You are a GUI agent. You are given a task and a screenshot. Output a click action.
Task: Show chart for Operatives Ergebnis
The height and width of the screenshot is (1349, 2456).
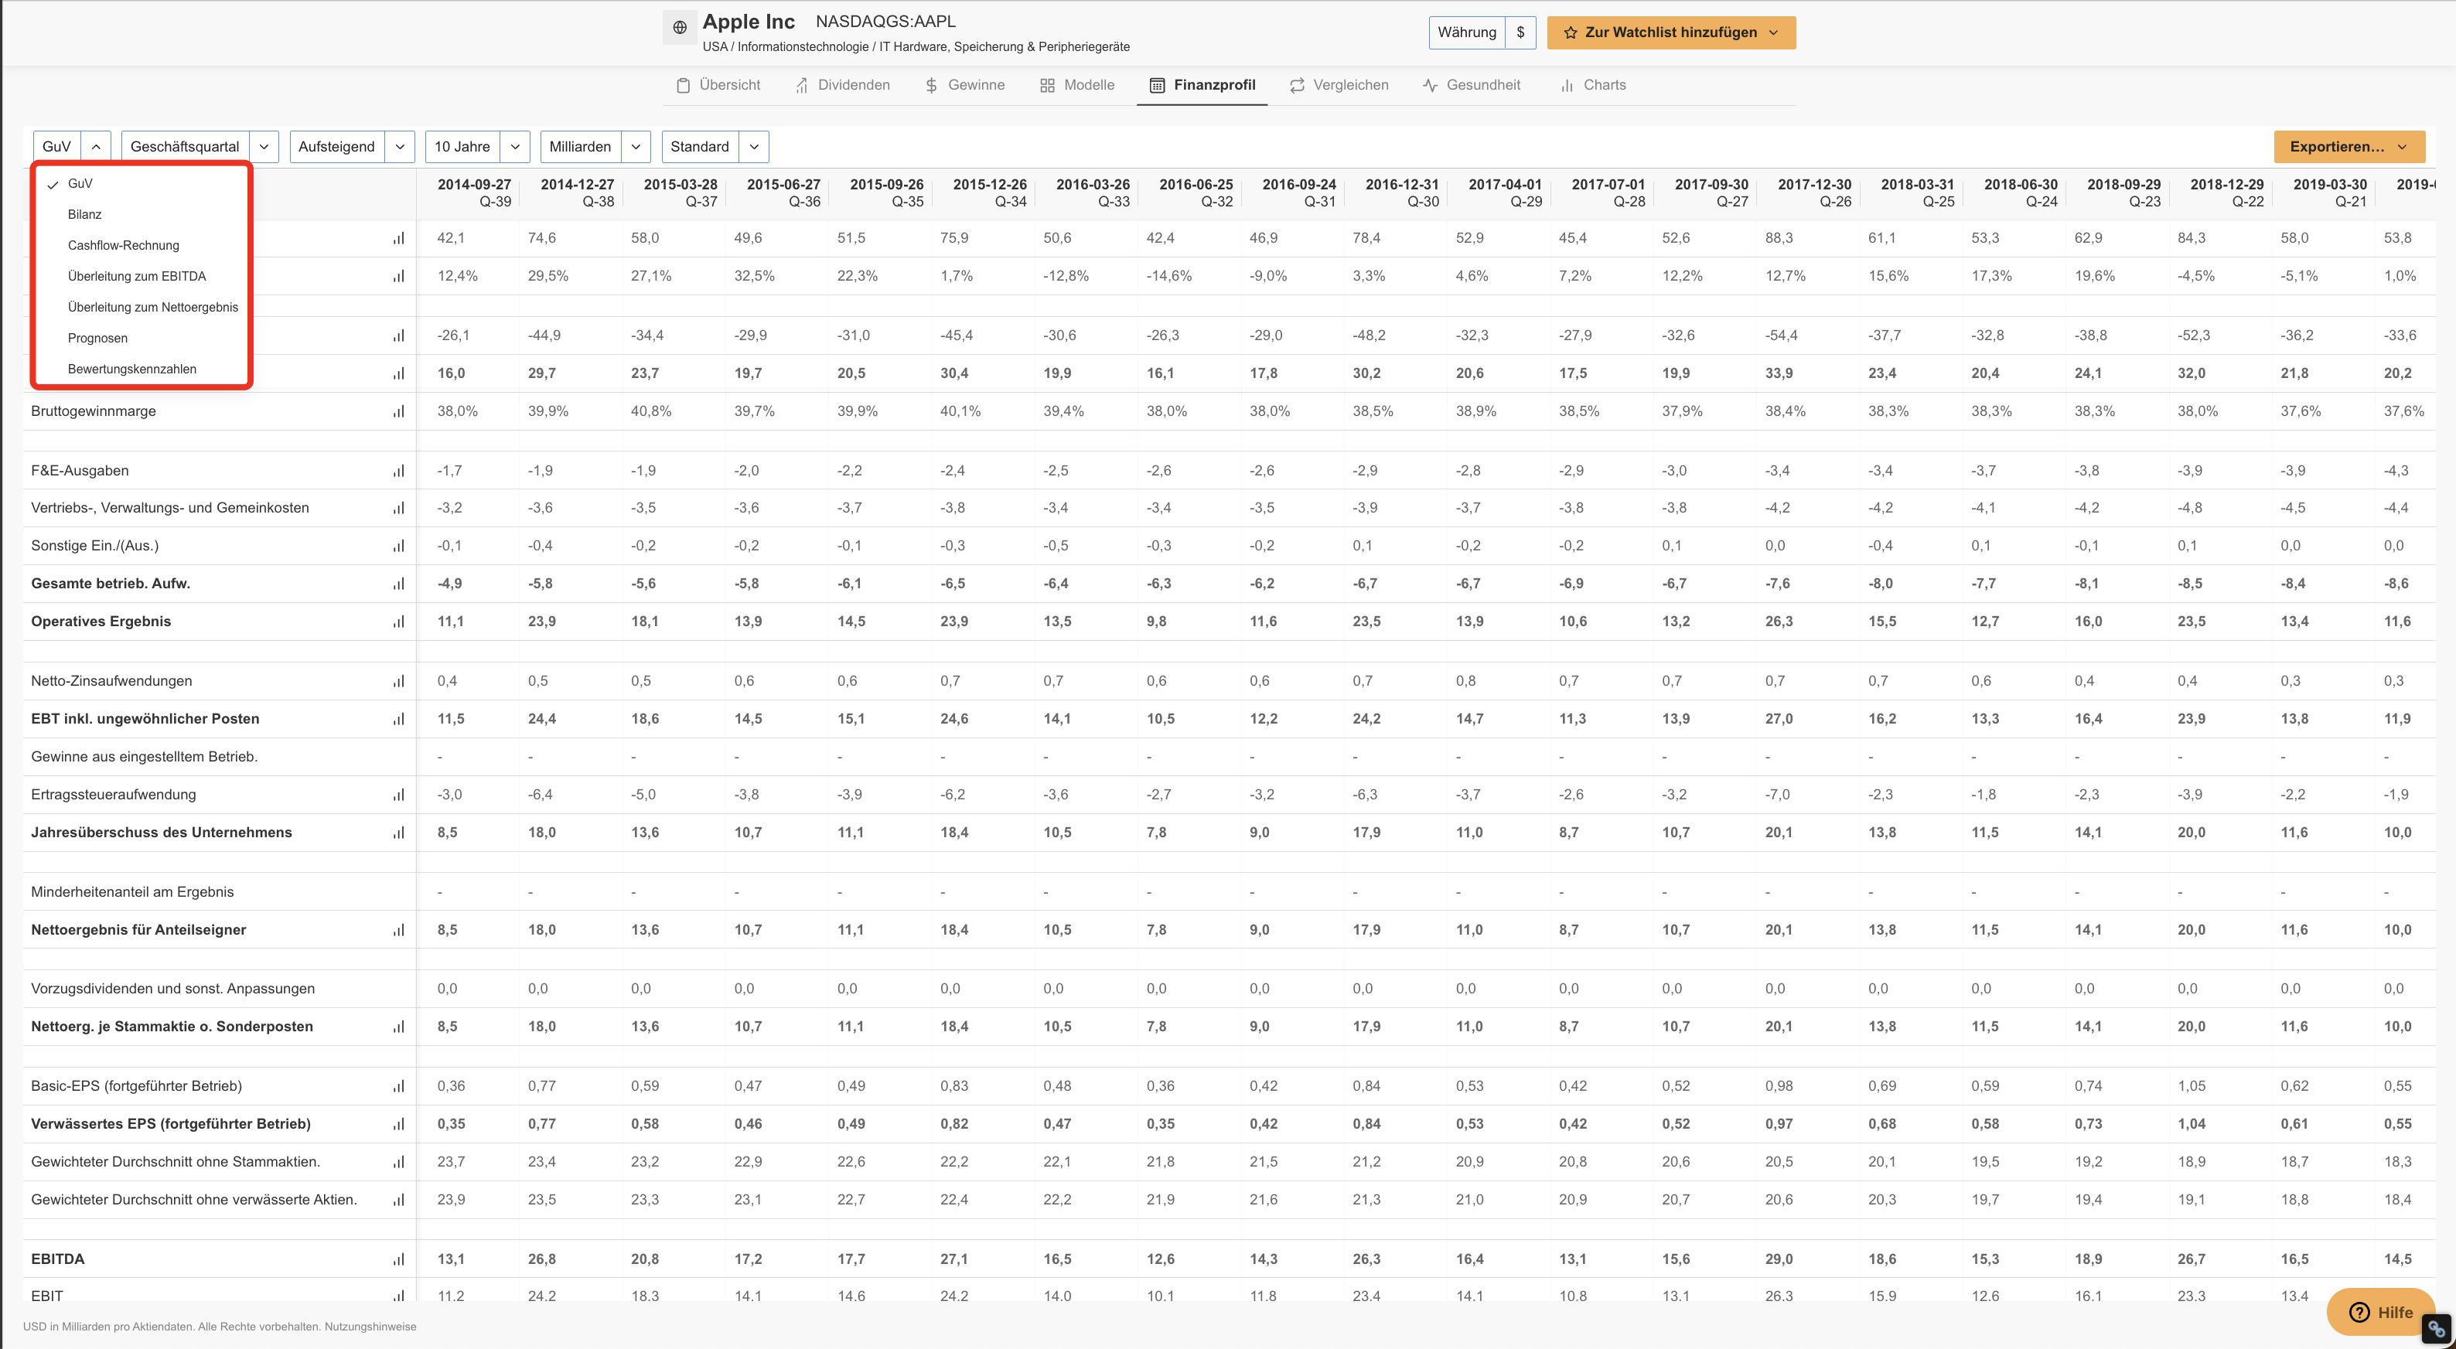click(398, 622)
